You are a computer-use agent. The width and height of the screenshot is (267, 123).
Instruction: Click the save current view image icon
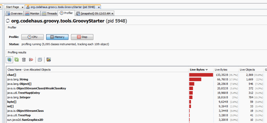pyautogui.click(x=49, y=60)
